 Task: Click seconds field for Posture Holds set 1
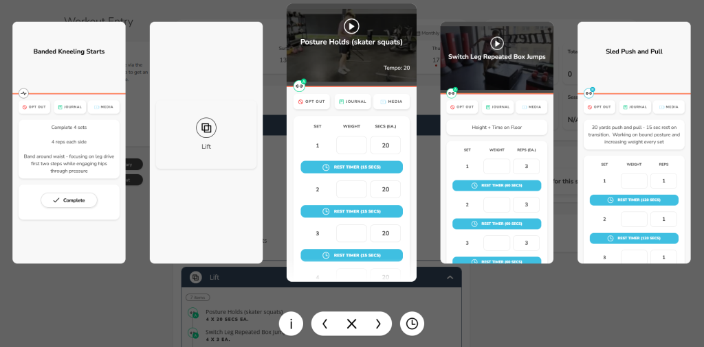(x=385, y=145)
